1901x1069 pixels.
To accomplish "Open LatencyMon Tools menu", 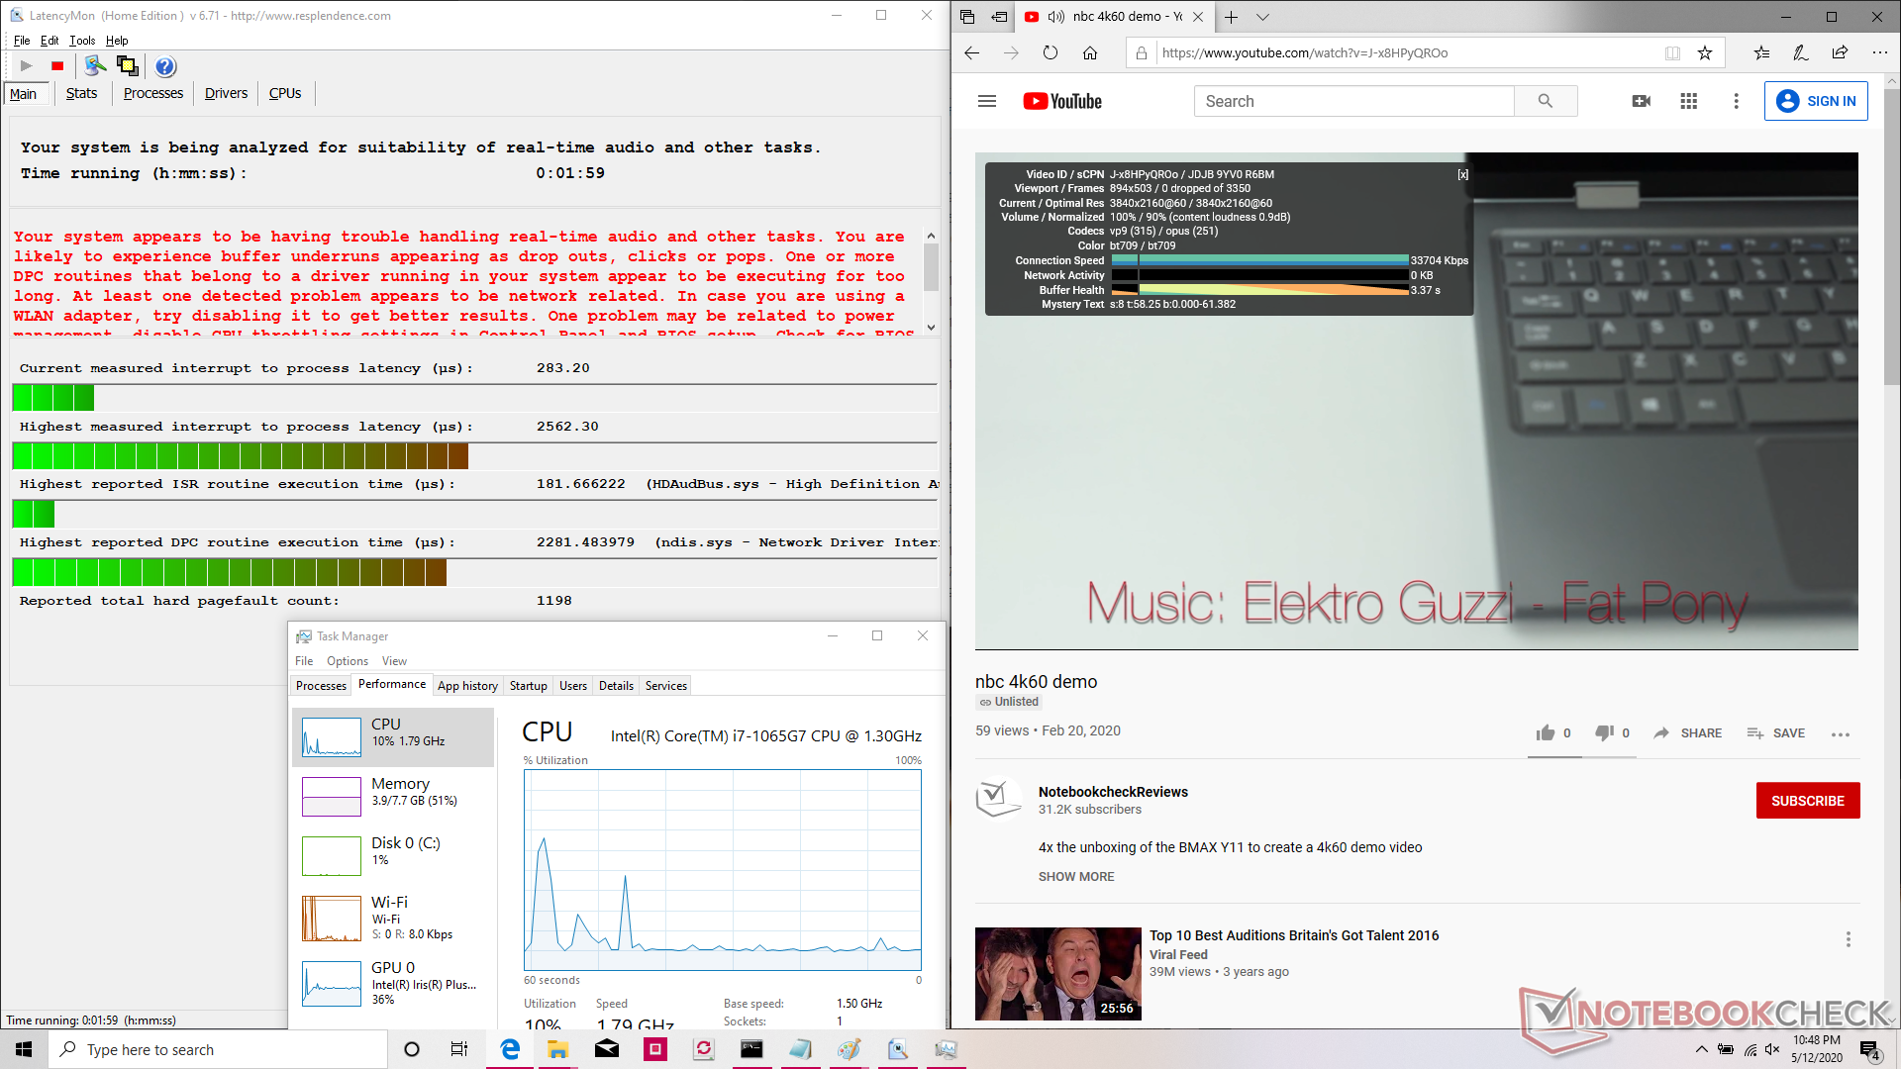I will pos(82,41).
